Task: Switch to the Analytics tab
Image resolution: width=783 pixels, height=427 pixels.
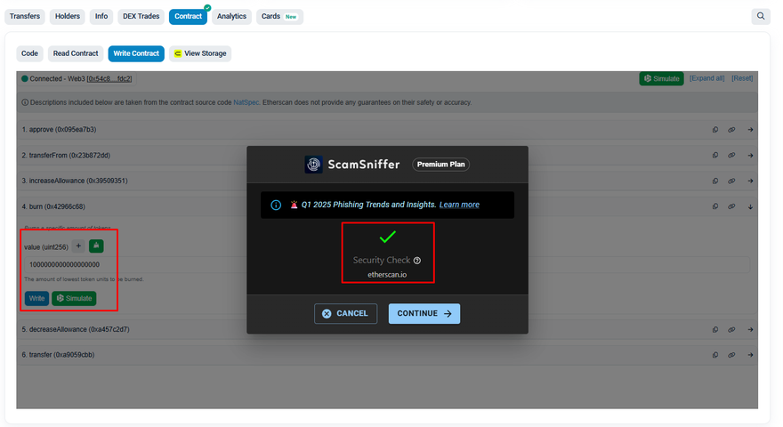Action: click(231, 16)
